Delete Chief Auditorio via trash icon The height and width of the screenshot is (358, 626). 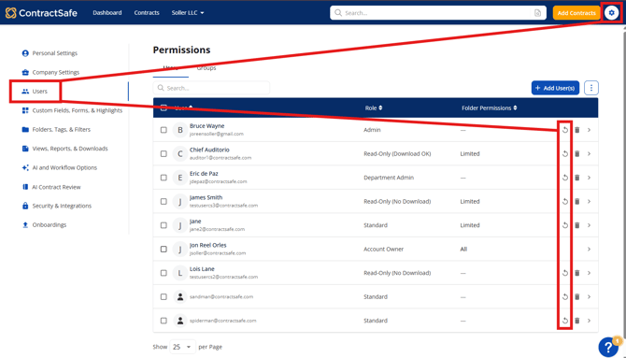coord(576,154)
